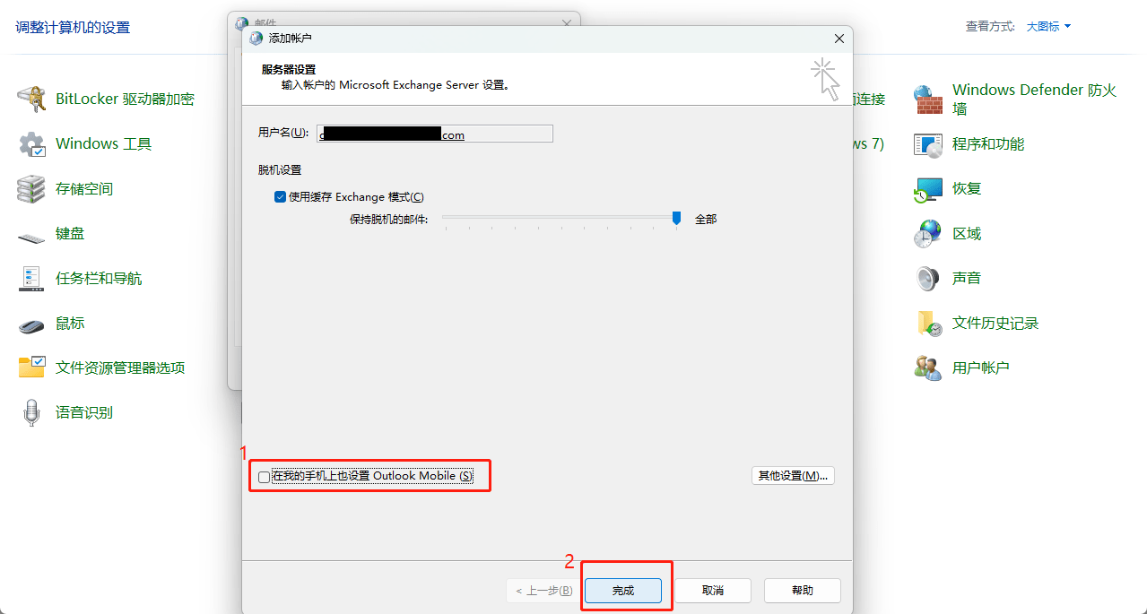Enable Outlook Mobile phone setup checkbox
This screenshot has width=1147, height=614.
(x=264, y=477)
